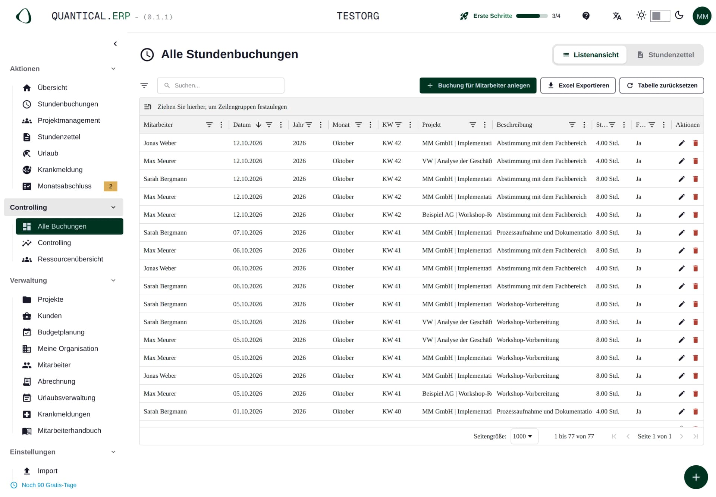Click Buchung für Mitarbeiter anlegen button
This screenshot has height=497, width=716.
coord(478,85)
